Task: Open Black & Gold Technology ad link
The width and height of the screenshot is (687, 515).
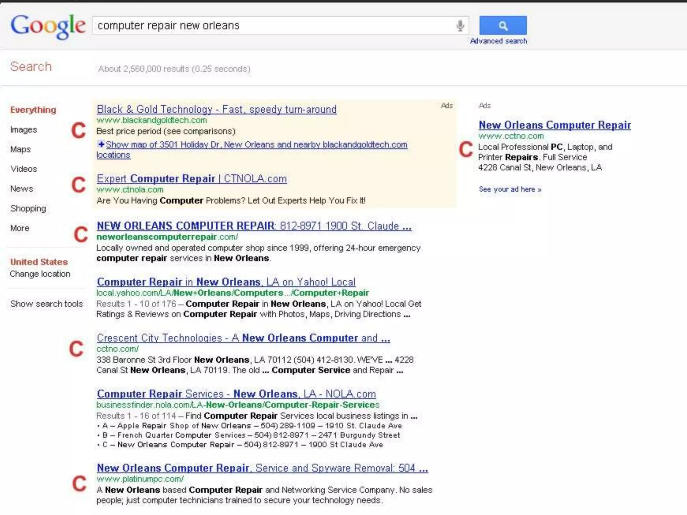Action: tap(216, 109)
